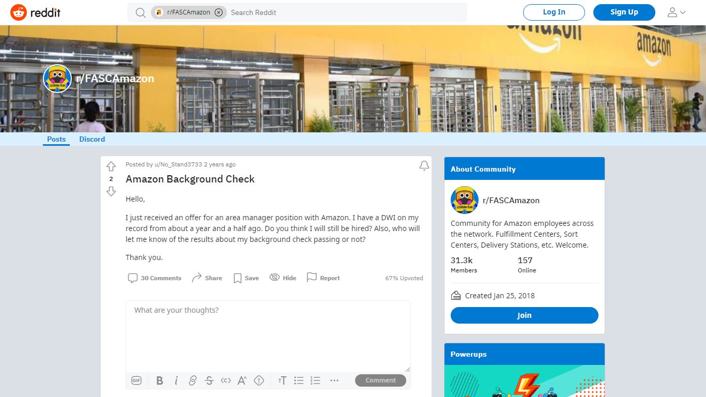
Task: Open u/No_Stand3733 profile link
Action: [178, 164]
